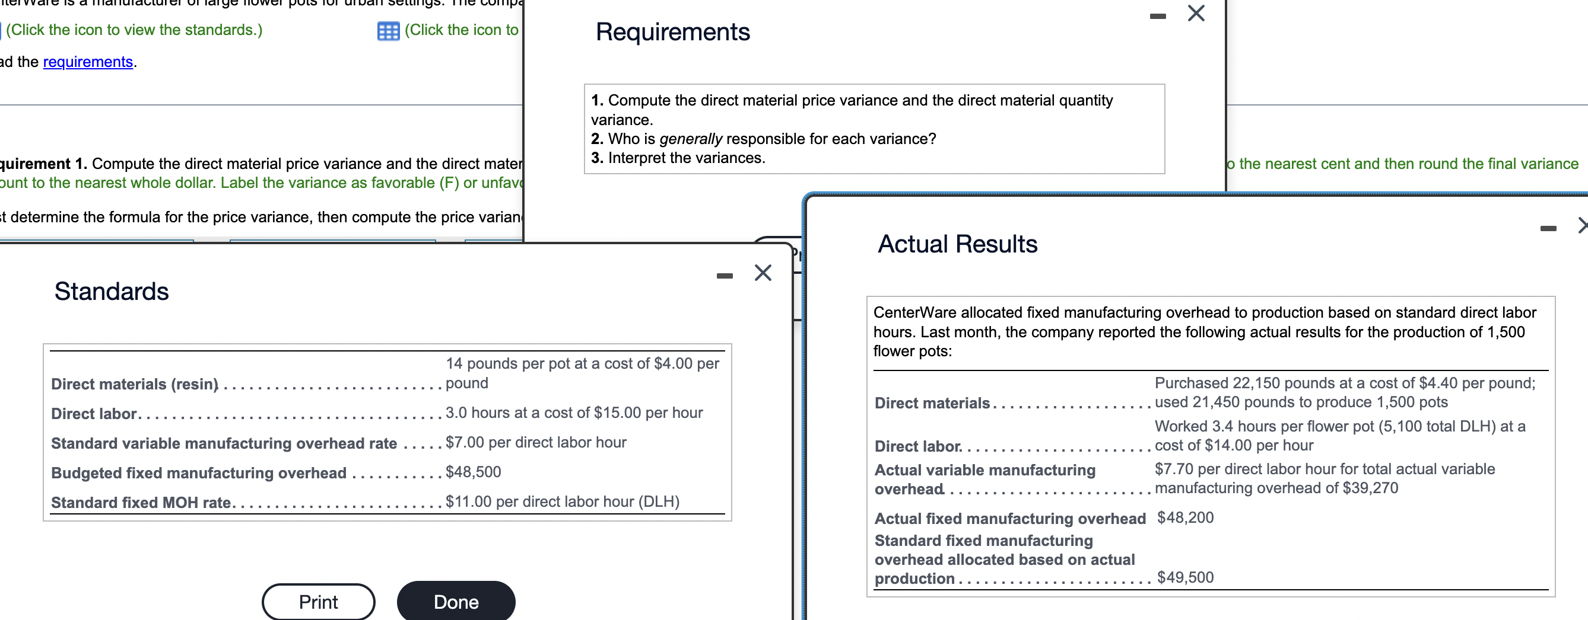The height and width of the screenshot is (620, 1588).
Task: Click requirement 2 about who is responsible
Action: pos(763,139)
